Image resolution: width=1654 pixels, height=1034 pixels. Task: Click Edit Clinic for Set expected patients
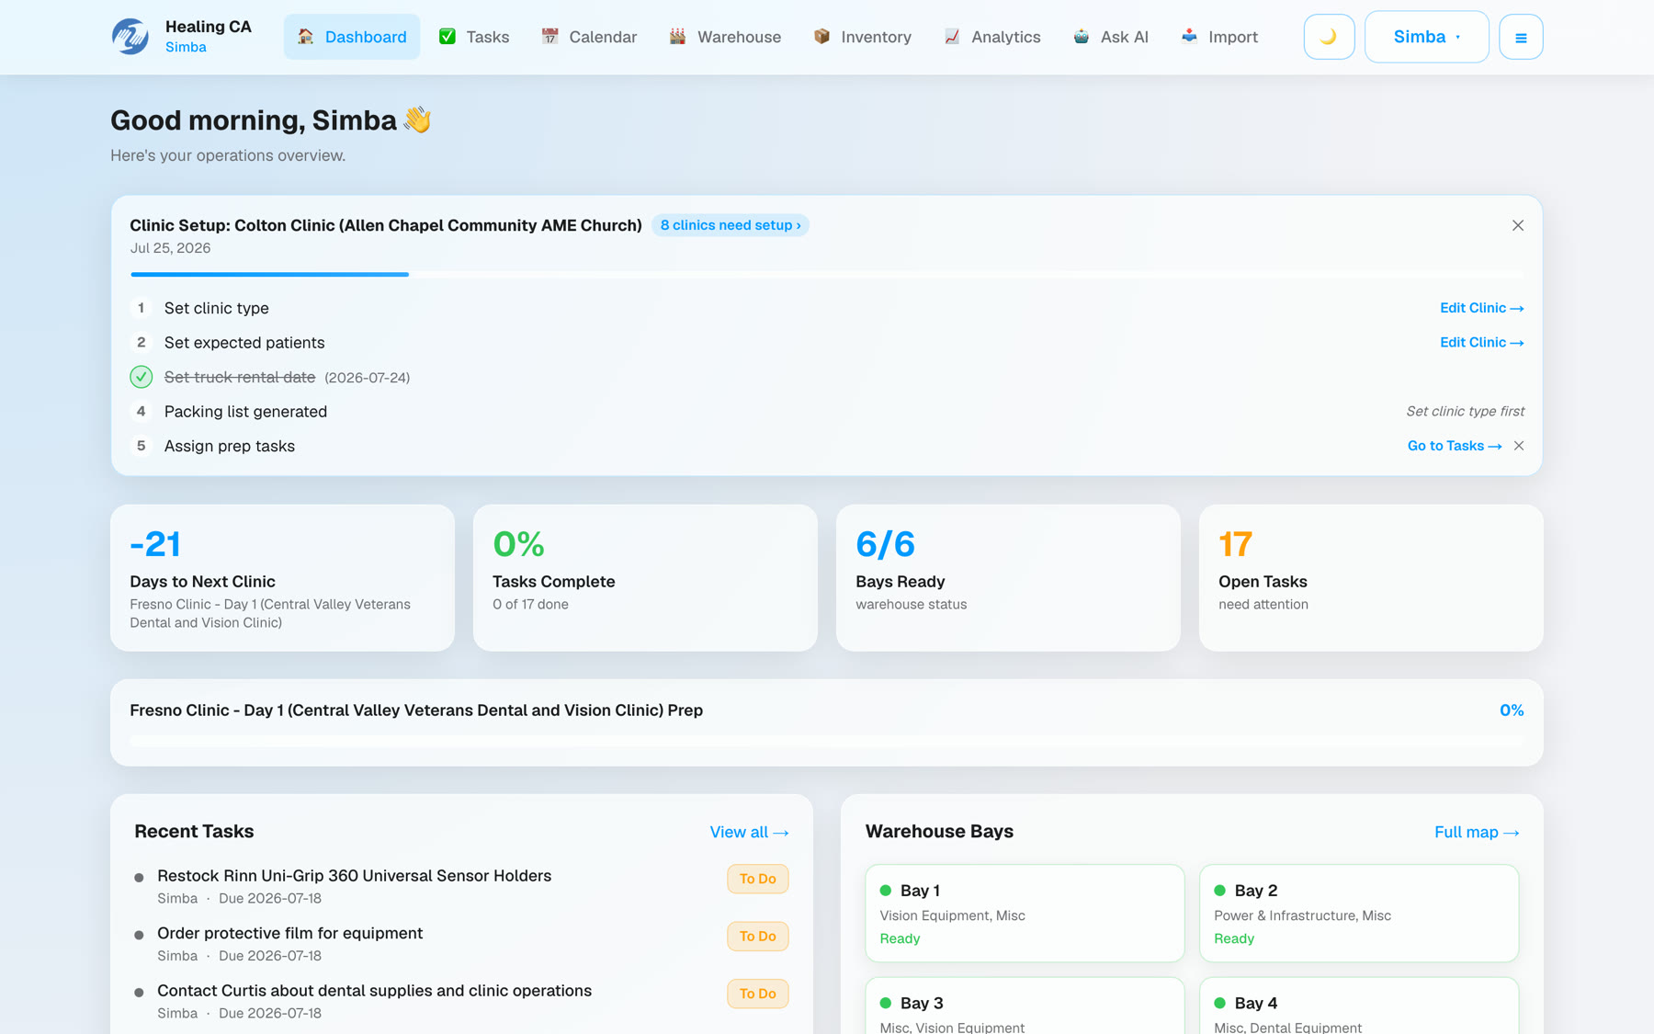(1481, 342)
